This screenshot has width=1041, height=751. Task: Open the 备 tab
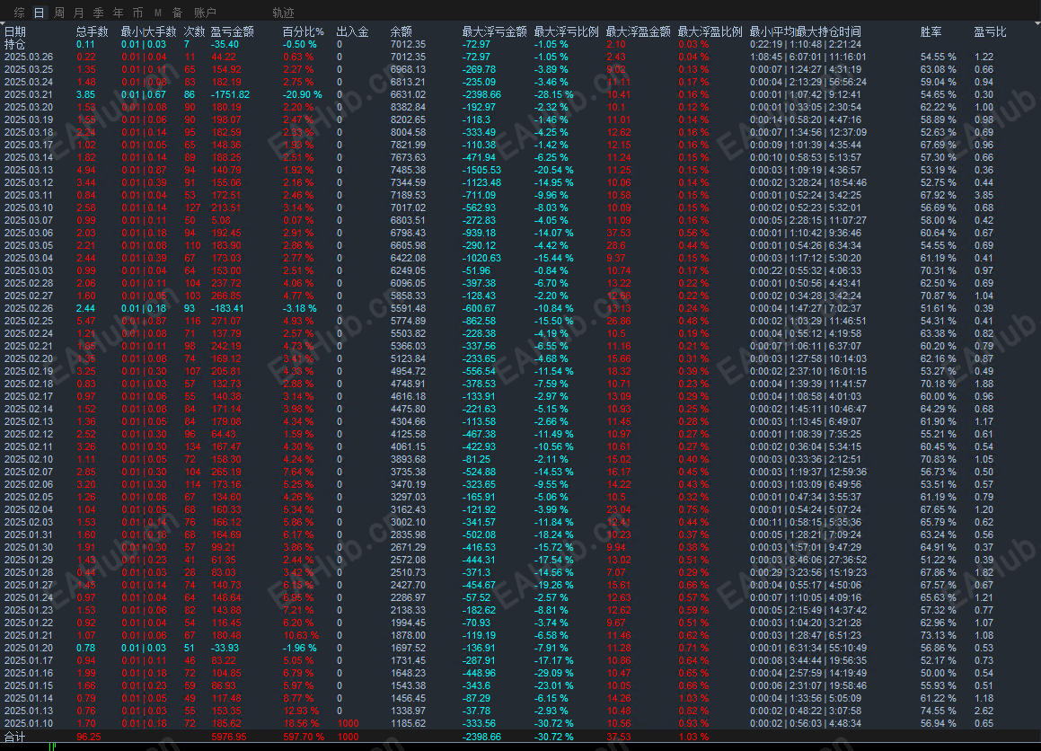(177, 13)
